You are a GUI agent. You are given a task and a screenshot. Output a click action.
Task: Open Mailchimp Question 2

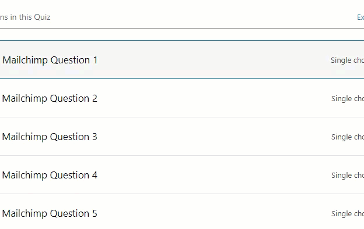click(x=50, y=99)
